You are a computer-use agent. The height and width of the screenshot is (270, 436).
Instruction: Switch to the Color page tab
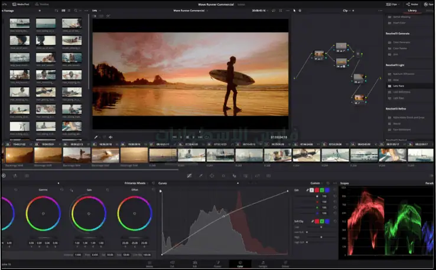[240, 265]
